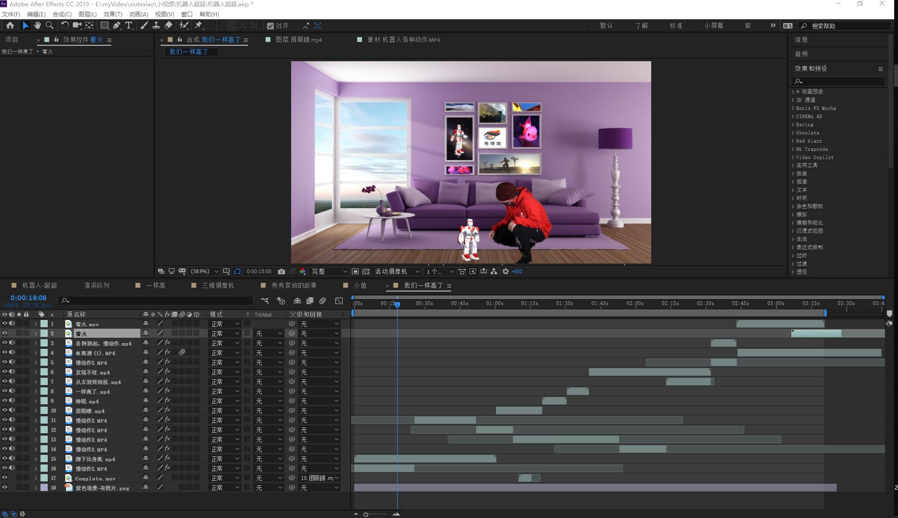Select the Puppet Pin tool
The width and height of the screenshot is (898, 518).
pos(199,26)
